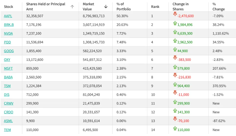Screen dimensions: 236x136
Task: Sort table by Rank column header
Action: 155,7
